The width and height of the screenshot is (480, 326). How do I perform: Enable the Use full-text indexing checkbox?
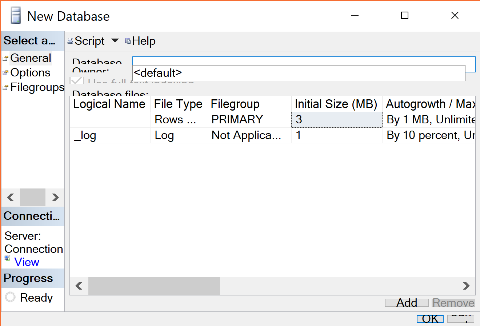click(77, 80)
